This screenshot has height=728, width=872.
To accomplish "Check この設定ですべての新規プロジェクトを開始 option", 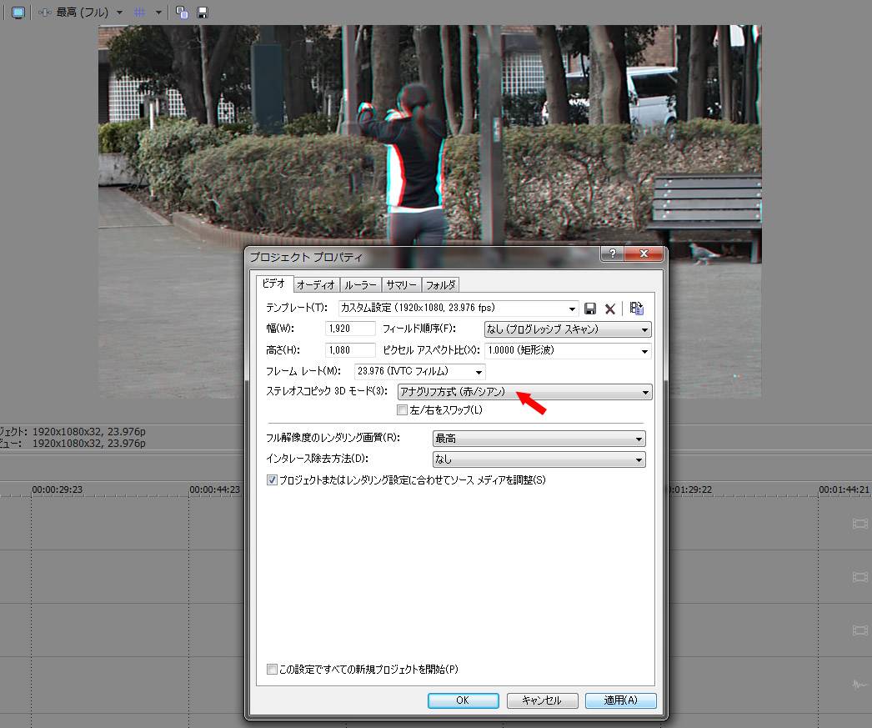I will pos(272,669).
